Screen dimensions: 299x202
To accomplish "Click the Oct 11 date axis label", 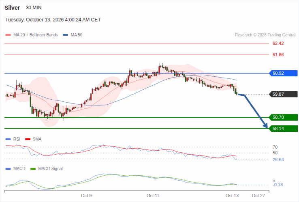I will 153,196.
